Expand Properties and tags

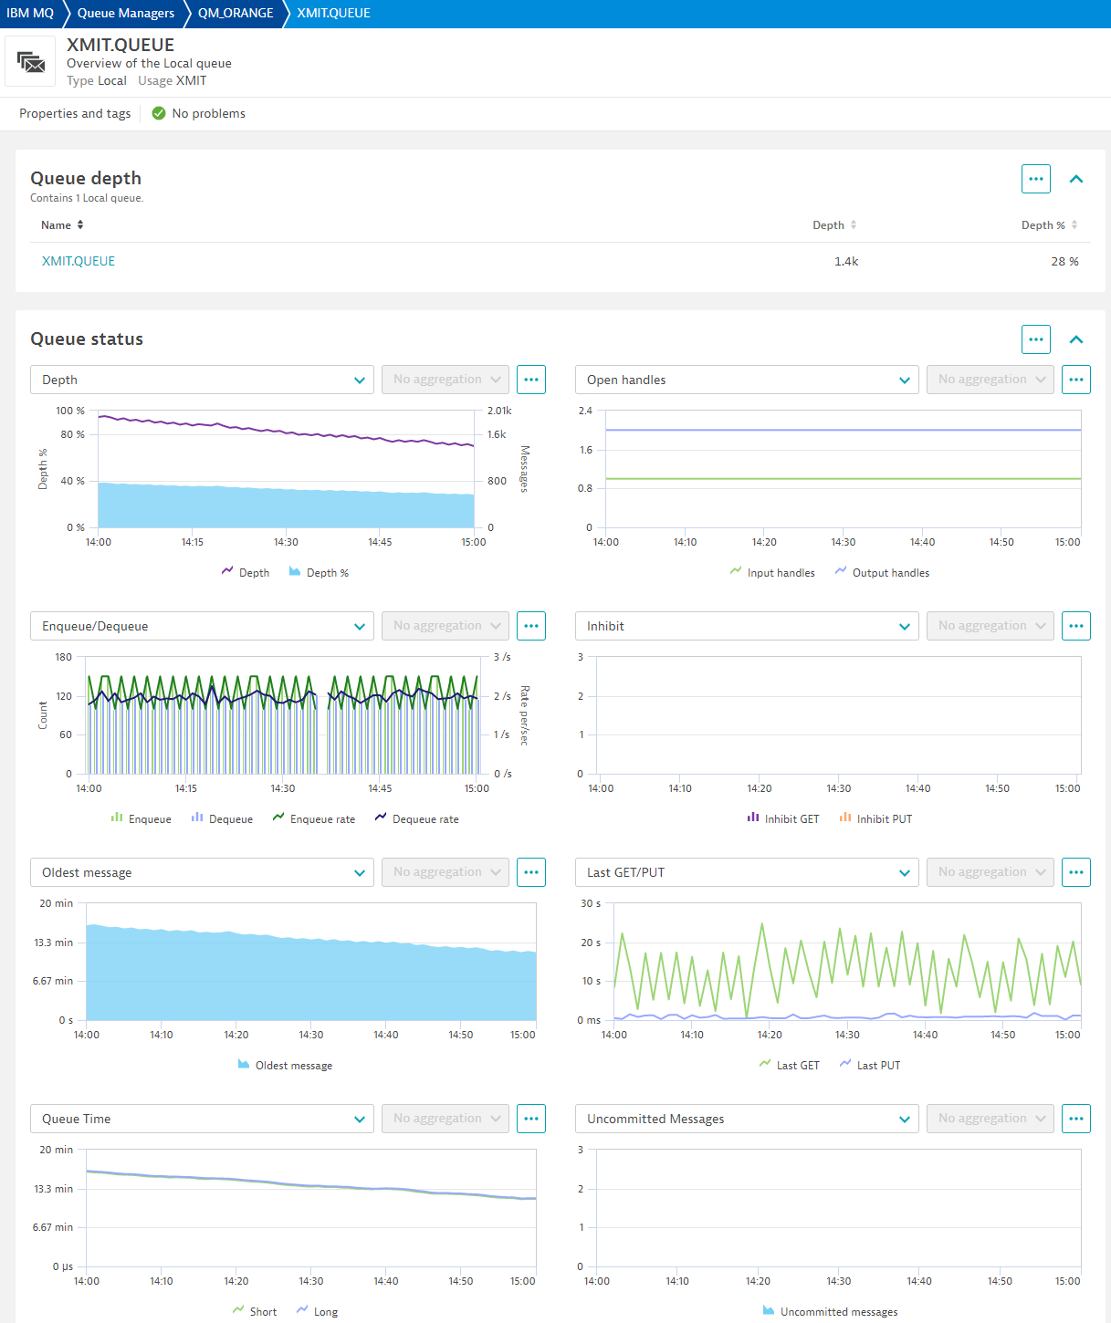coord(75,113)
